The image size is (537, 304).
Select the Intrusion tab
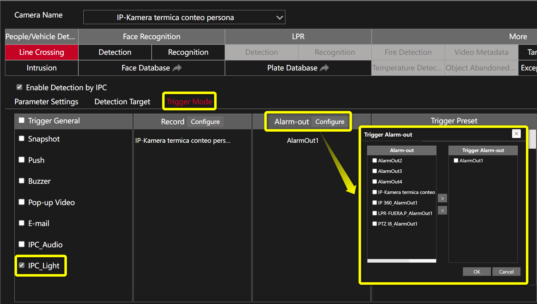[x=41, y=68]
